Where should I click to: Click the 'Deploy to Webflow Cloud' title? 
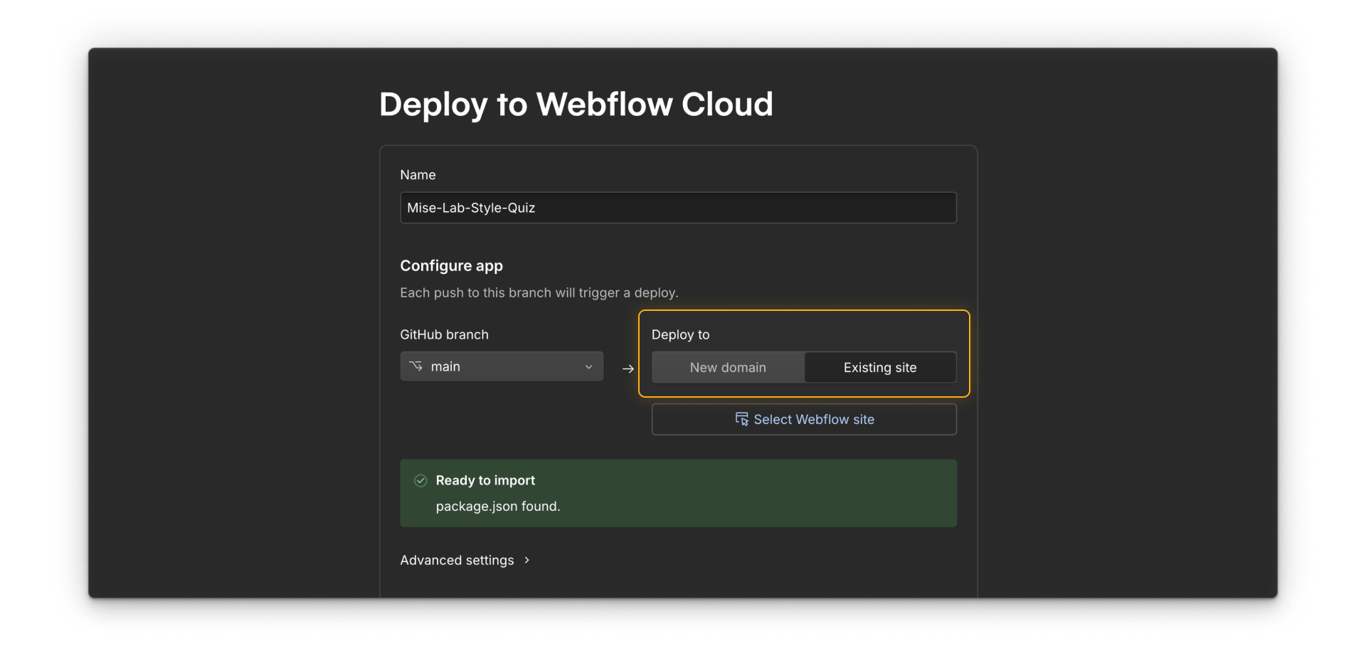[x=576, y=105]
